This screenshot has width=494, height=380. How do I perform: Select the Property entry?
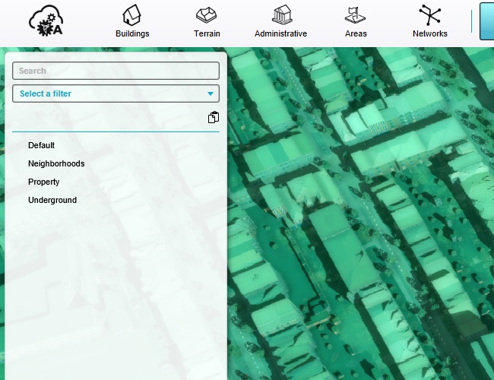pos(44,182)
